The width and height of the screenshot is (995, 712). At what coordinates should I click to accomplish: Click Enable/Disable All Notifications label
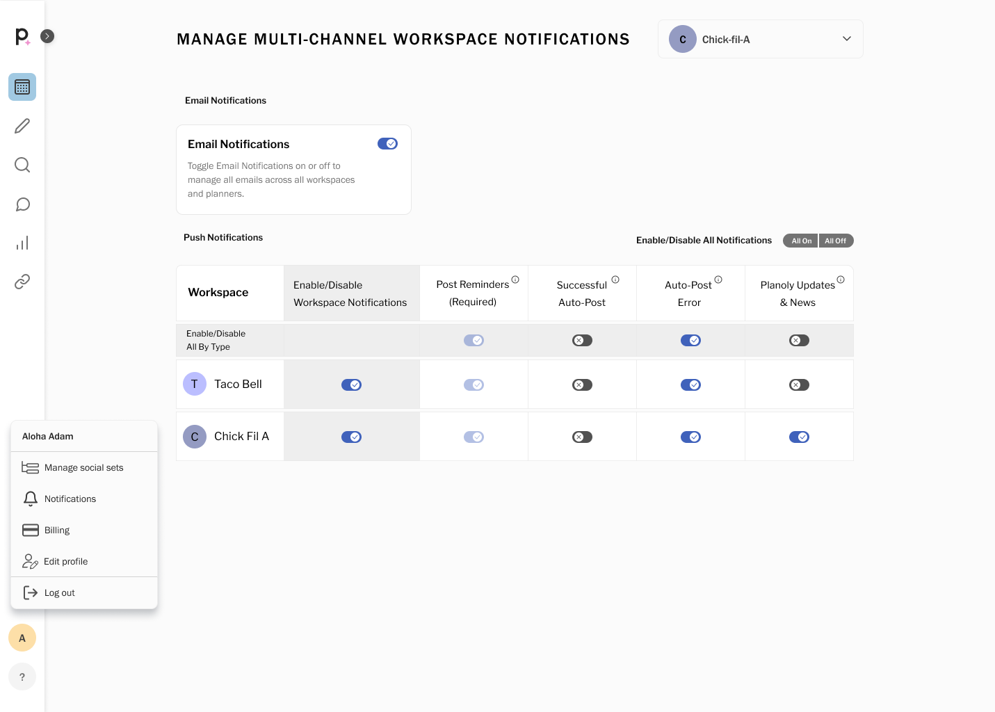click(x=704, y=240)
